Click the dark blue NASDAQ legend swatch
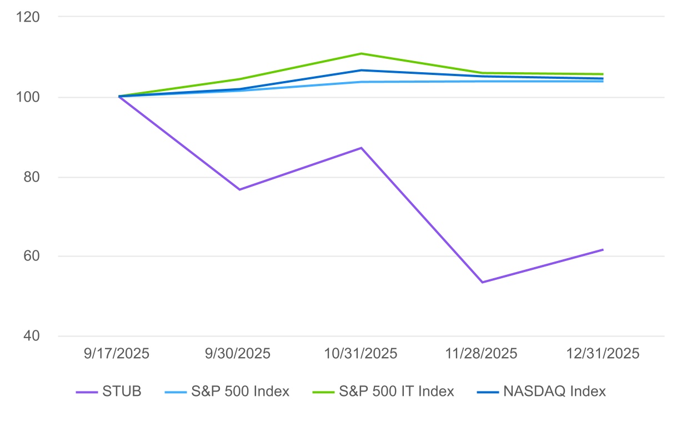681x422 pixels. [x=489, y=392]
